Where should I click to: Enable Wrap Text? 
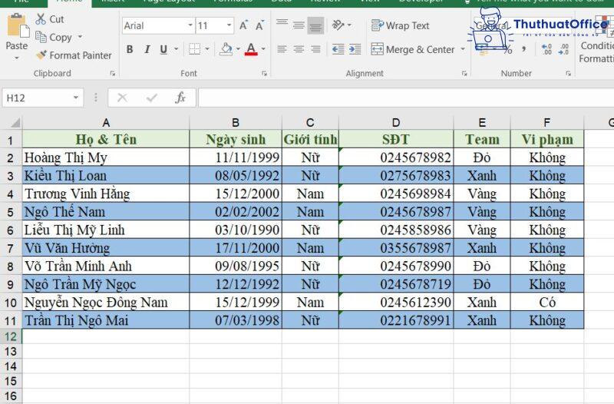(x=400, y=26)
